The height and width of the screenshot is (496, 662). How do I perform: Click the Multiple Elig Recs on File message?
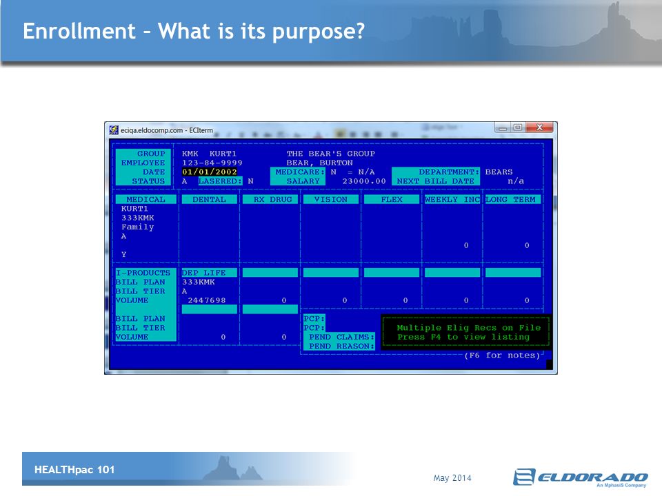pyautogui.click(x=468, y=328)
